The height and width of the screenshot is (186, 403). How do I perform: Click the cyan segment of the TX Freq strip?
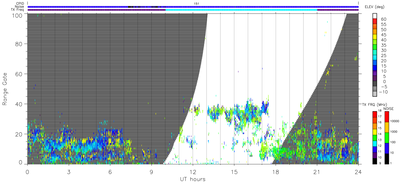241,10
